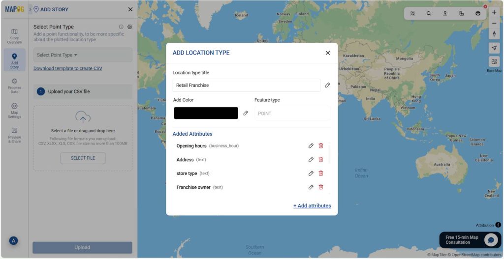
Task: Open the Base Map selector
Action: tap(494, 62)
